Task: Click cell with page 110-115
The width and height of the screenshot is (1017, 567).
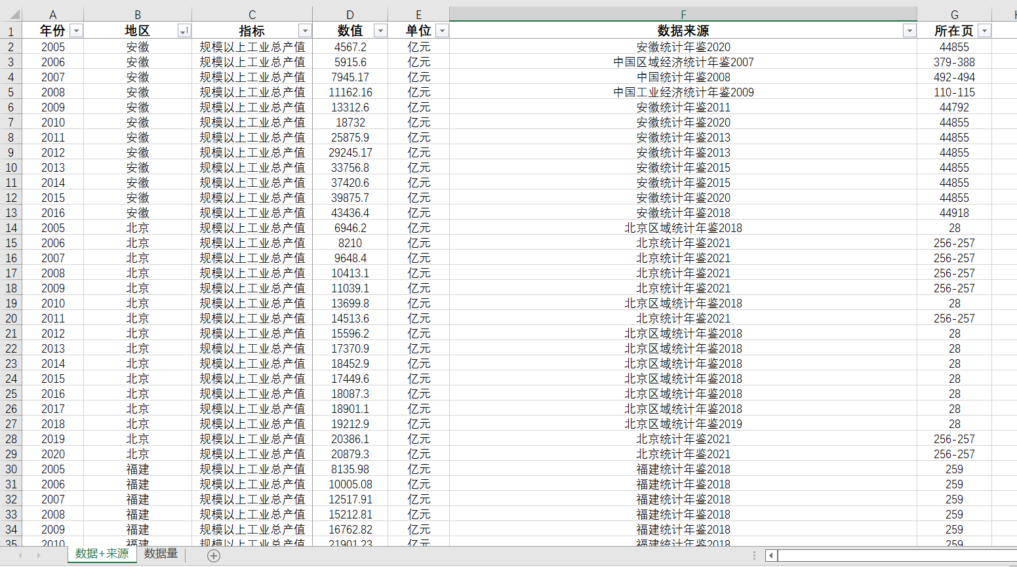Action: pyautogui.click(x=954, y=92)
